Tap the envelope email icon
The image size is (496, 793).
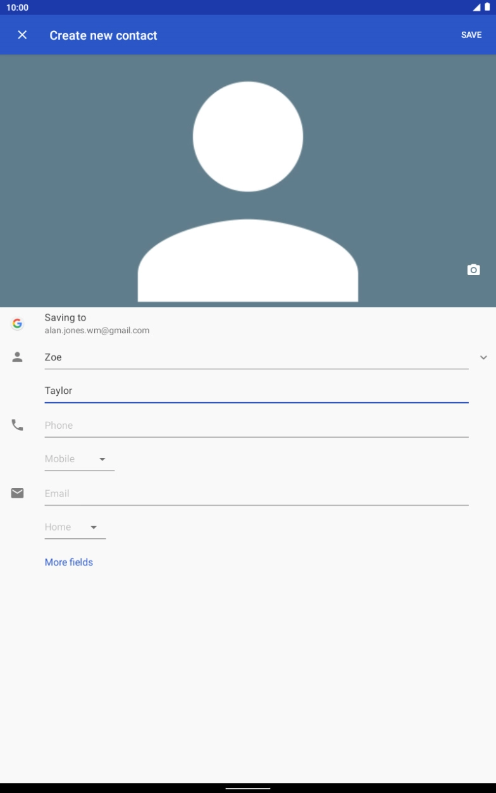click(17, 493)
